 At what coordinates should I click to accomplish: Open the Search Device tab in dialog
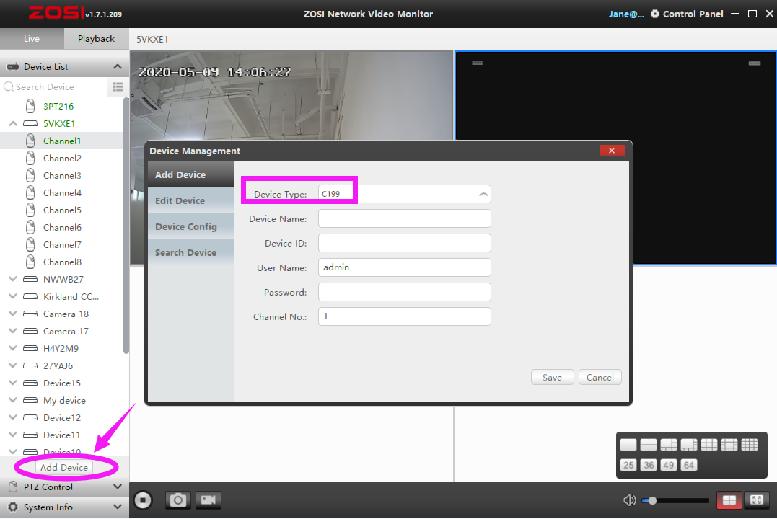(x=190, y=252)
